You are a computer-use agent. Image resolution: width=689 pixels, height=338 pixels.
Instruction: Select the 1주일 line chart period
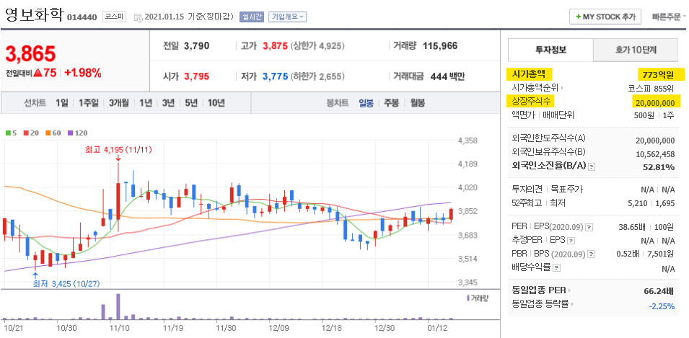tap(89, 103)
